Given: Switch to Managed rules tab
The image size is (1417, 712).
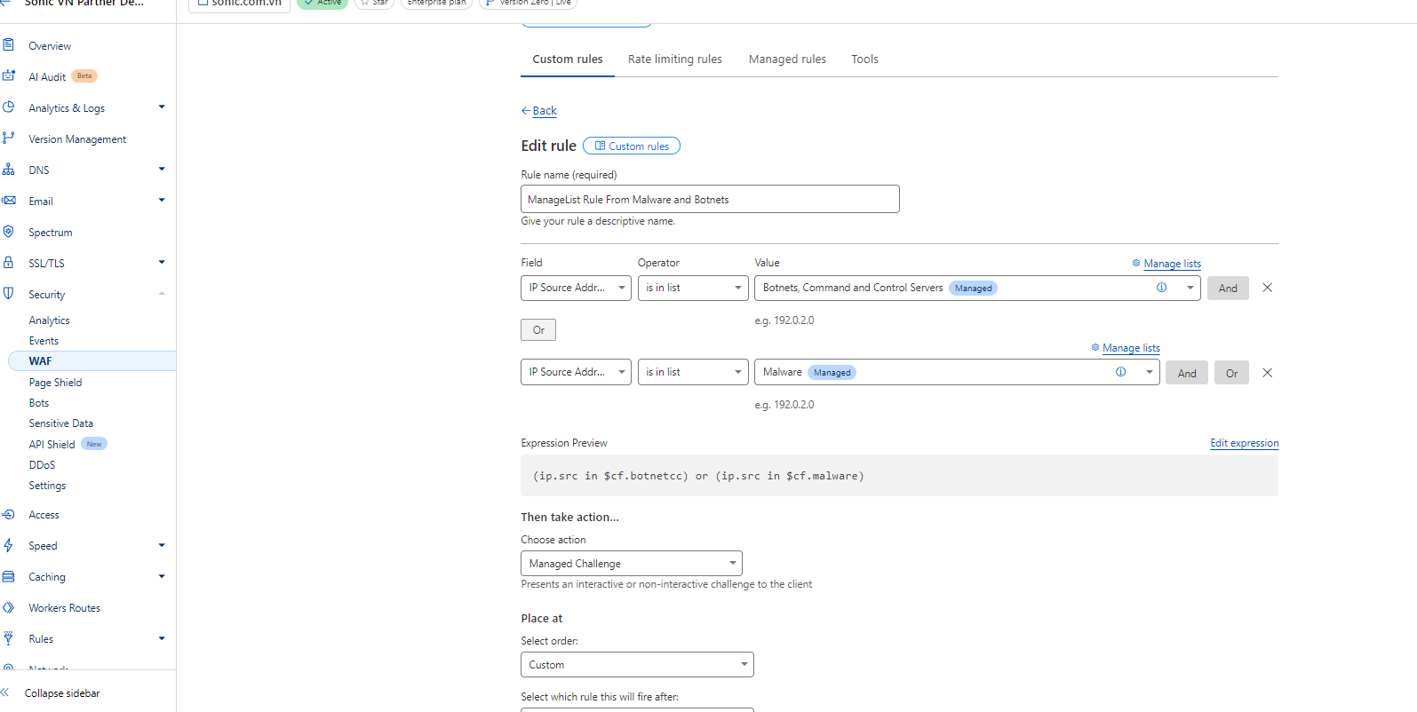Looking at the screenshot, I should coord(787,59).
